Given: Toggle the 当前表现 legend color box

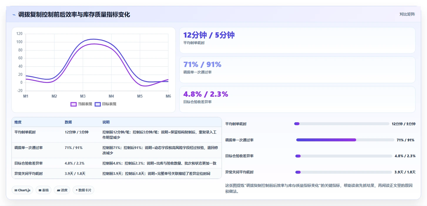Looking at the screenshot, I should click(73, 104).
